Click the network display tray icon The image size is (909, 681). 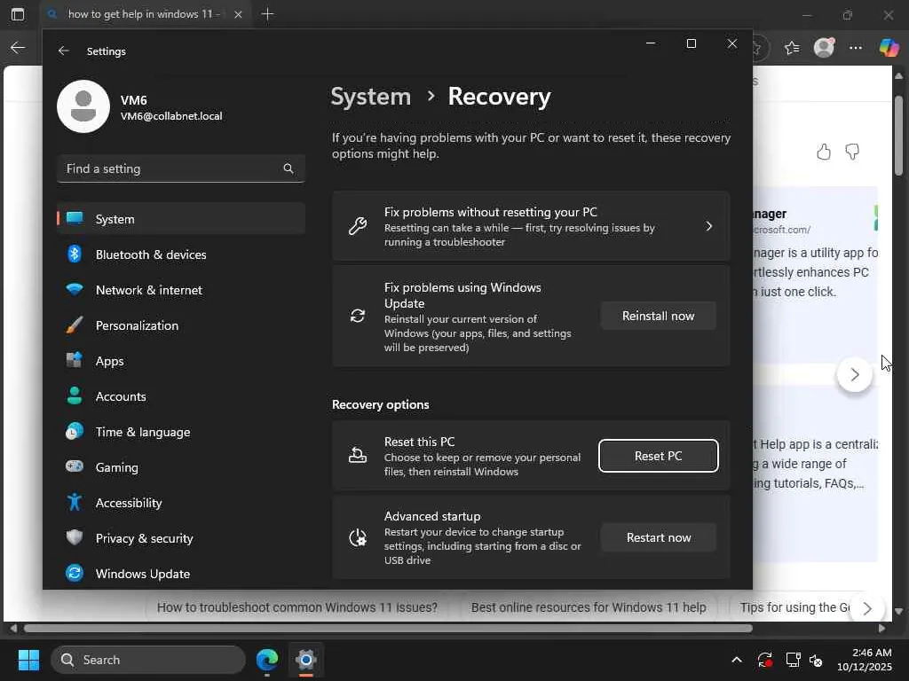(x=792, y=660)
